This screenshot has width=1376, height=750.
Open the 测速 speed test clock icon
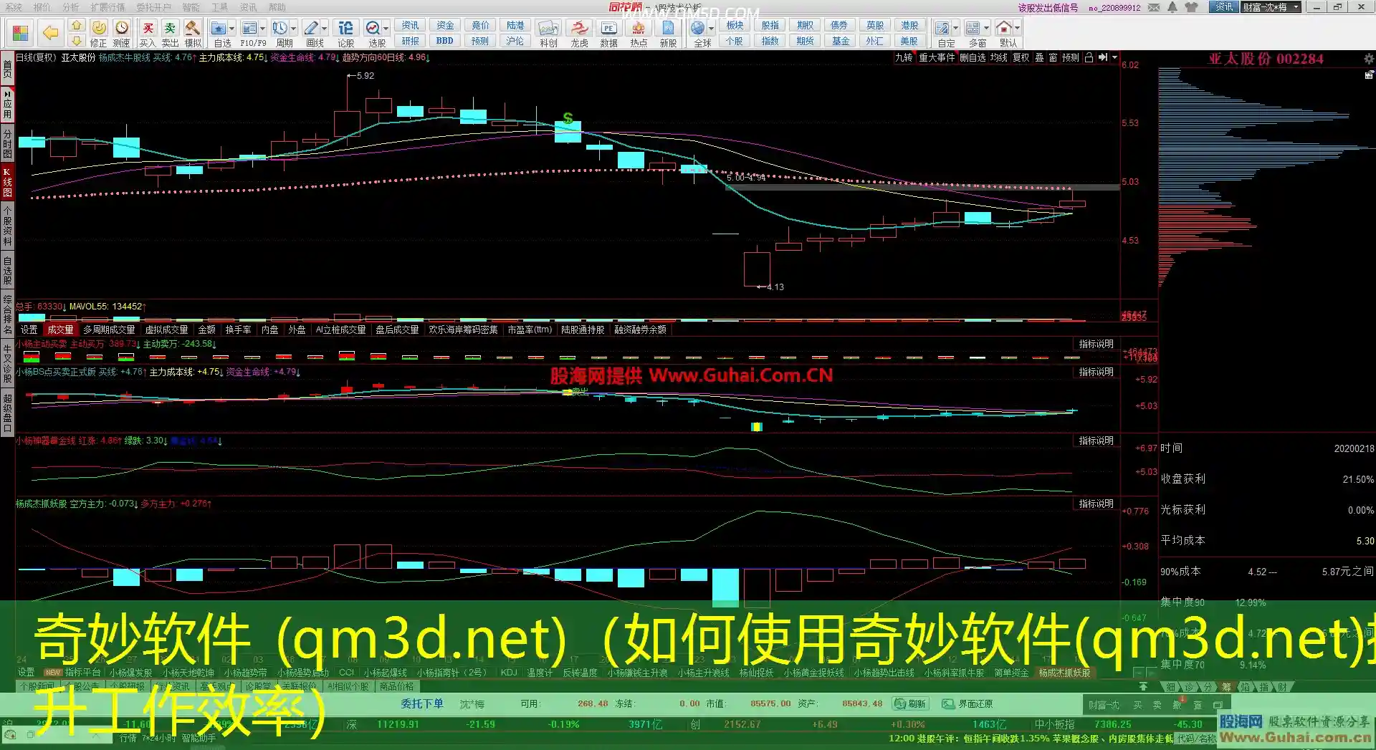122,34
